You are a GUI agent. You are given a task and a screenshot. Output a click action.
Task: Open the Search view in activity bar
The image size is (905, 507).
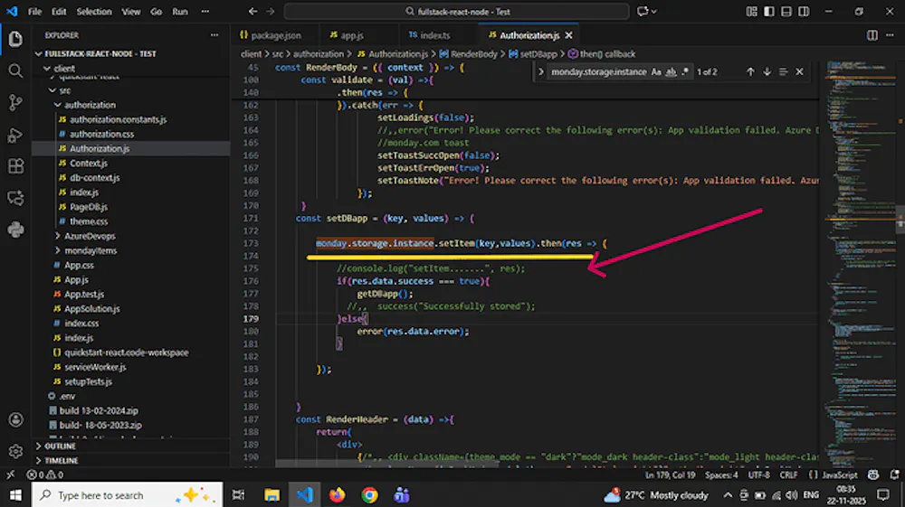point(15,70)
